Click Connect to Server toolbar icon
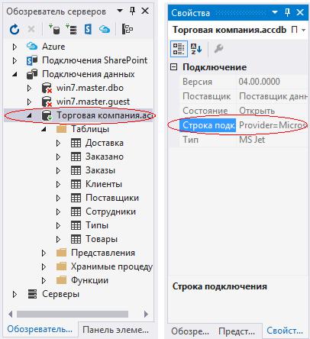 71,29
